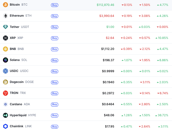Click the Dogecoin logo icon
Image resolution: width=172 pixels, height=131 pixels.
pyautogui.click(x=5, y=82)
